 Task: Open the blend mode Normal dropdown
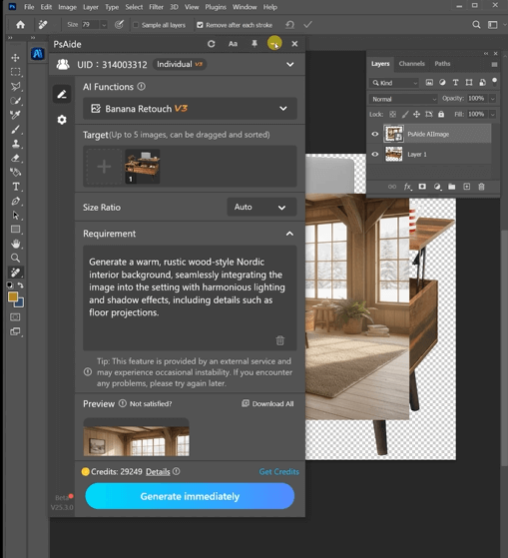(403, 99)
